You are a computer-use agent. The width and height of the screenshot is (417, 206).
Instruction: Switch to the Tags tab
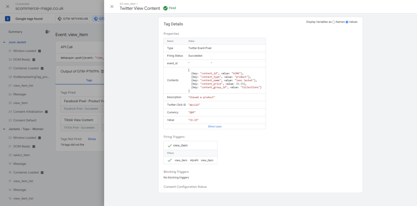(90, 80)
